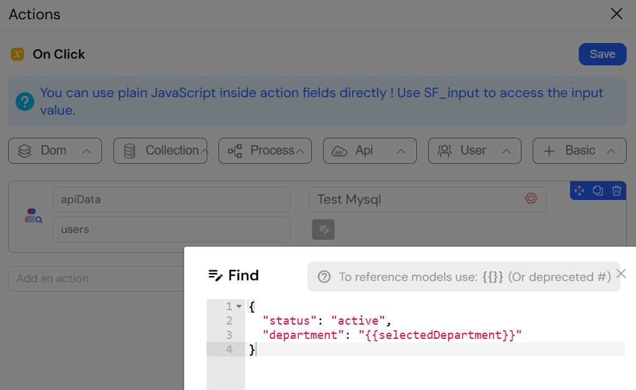The image size is (636, 390).
Task: Click line number 4 in gutter
Action: (x=229, y=350)
